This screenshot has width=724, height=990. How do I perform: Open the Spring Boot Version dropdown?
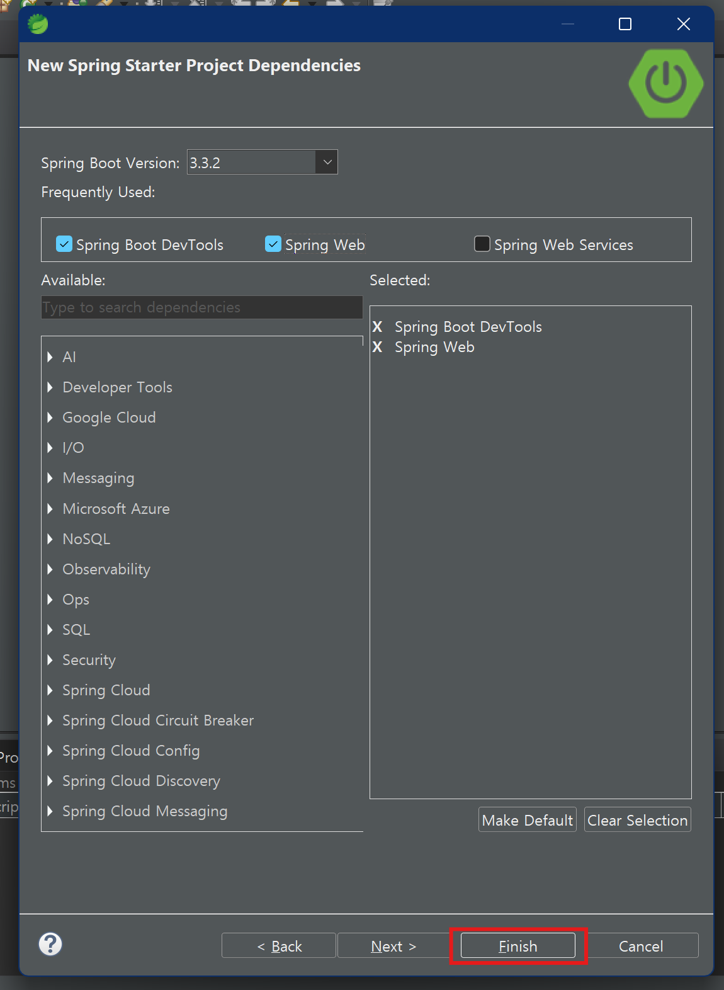click(x=327, y=162)
